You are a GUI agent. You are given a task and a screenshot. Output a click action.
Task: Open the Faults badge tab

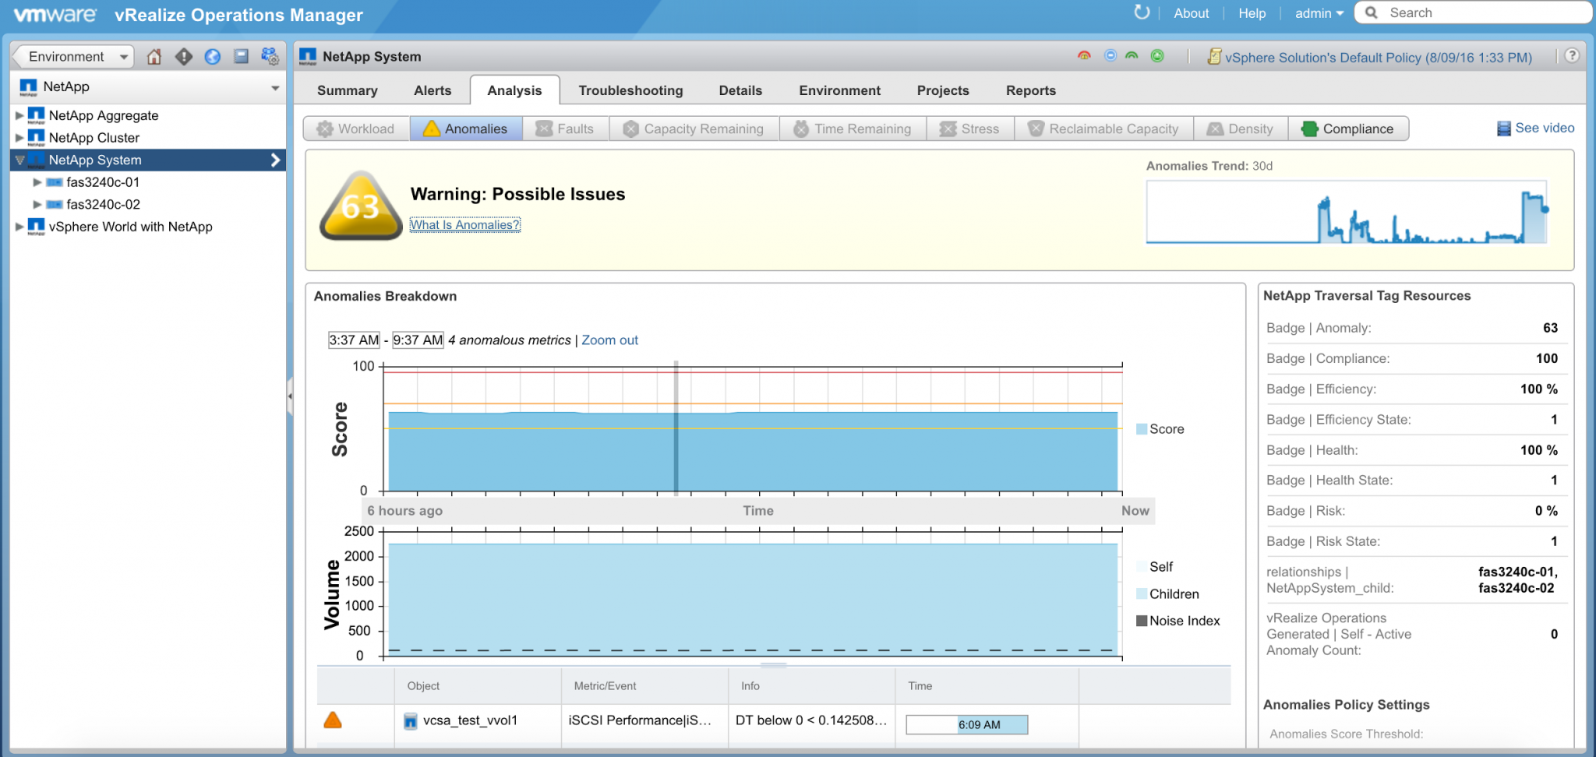point(566,129)
